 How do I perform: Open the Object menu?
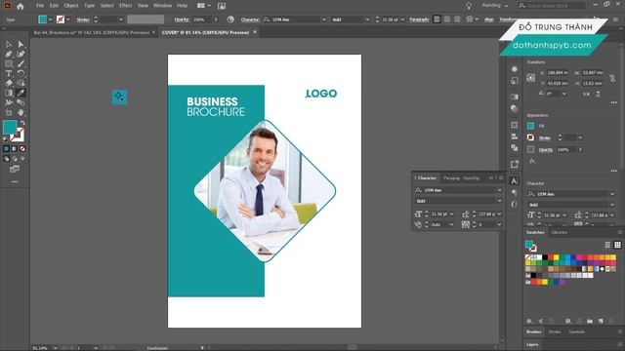coord(71,6)
